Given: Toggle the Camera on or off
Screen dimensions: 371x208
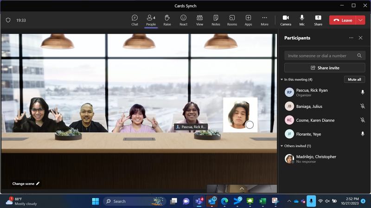Looking at the screenshot, I should [286, 20].
